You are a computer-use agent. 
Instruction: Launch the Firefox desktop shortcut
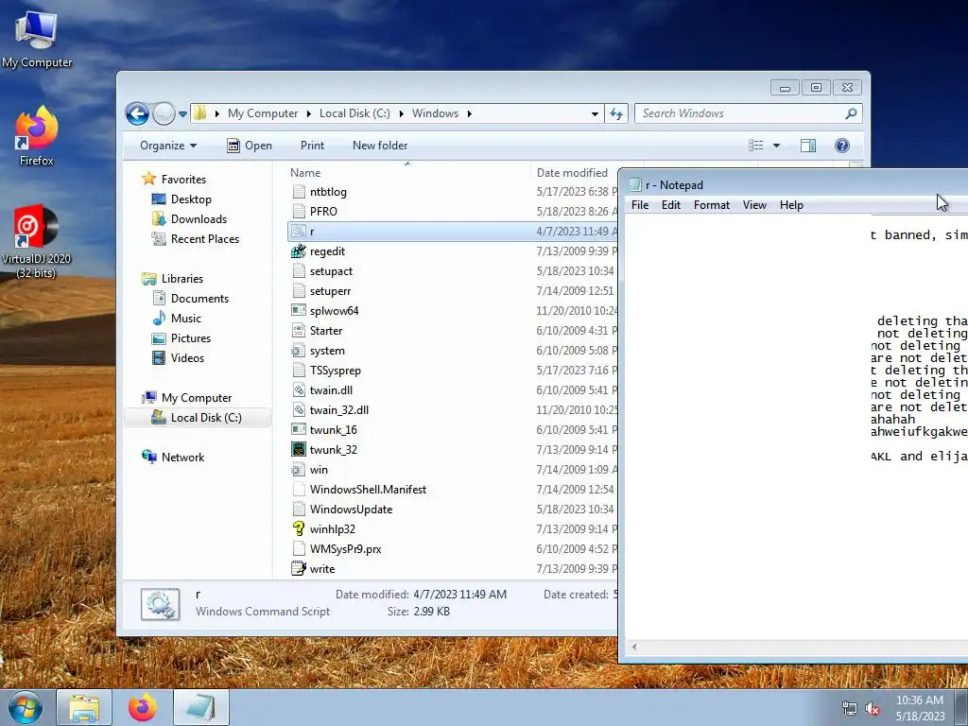37,136
